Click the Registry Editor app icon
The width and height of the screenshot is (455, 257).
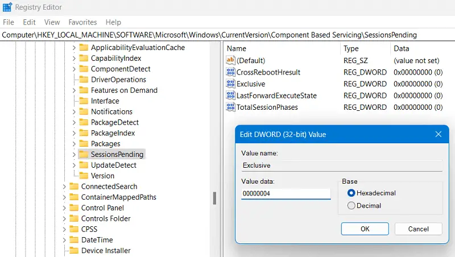[7, 8]
